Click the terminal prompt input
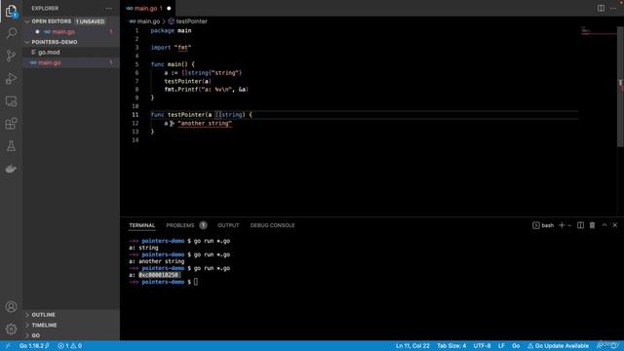Image resolution: width=624 pixels, height=351 pixels. (195, 282)
